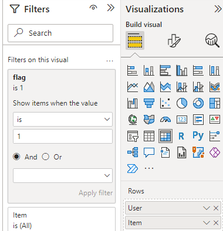Select the Card (123) visual
Image resolution: width=223 pixels, height=231 pixels.
[x=182, y=120]
